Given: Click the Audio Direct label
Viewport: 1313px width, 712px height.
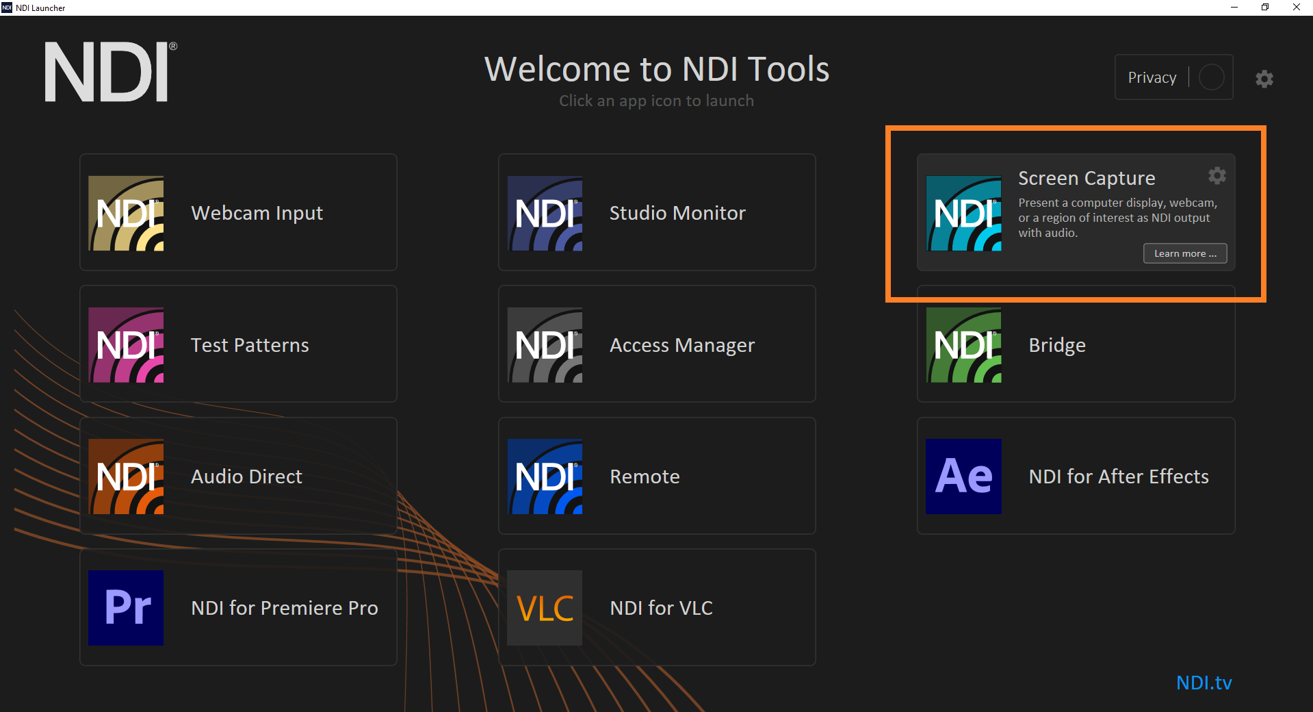Looking at the screenshot, I should pyautogui.click(x=246, y=476).
